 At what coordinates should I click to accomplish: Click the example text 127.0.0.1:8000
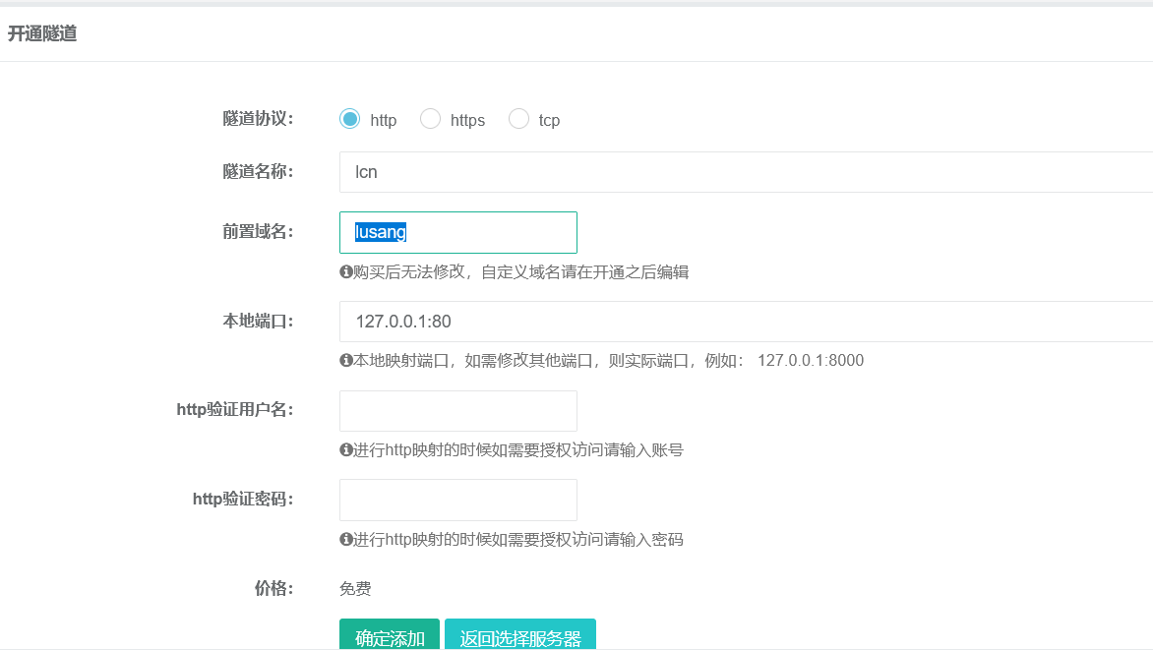pos(811,360)
